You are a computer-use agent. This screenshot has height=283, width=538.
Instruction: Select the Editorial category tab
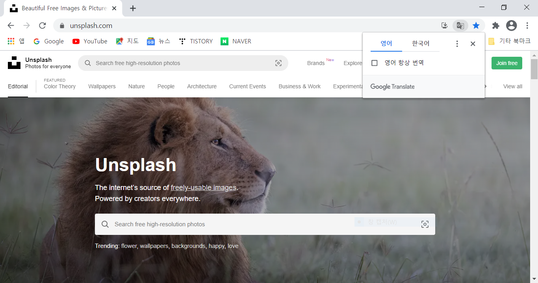pos(18,86)
